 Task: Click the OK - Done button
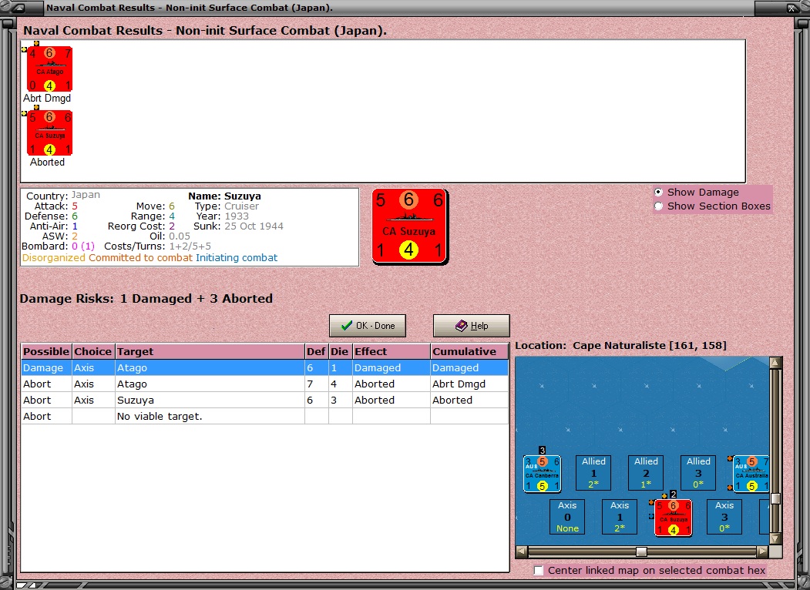pos(368,326)
